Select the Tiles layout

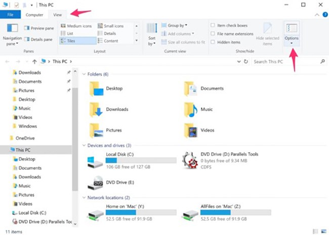click(77, 41)
